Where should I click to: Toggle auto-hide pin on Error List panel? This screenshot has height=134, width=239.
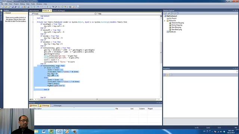point(159,103)
